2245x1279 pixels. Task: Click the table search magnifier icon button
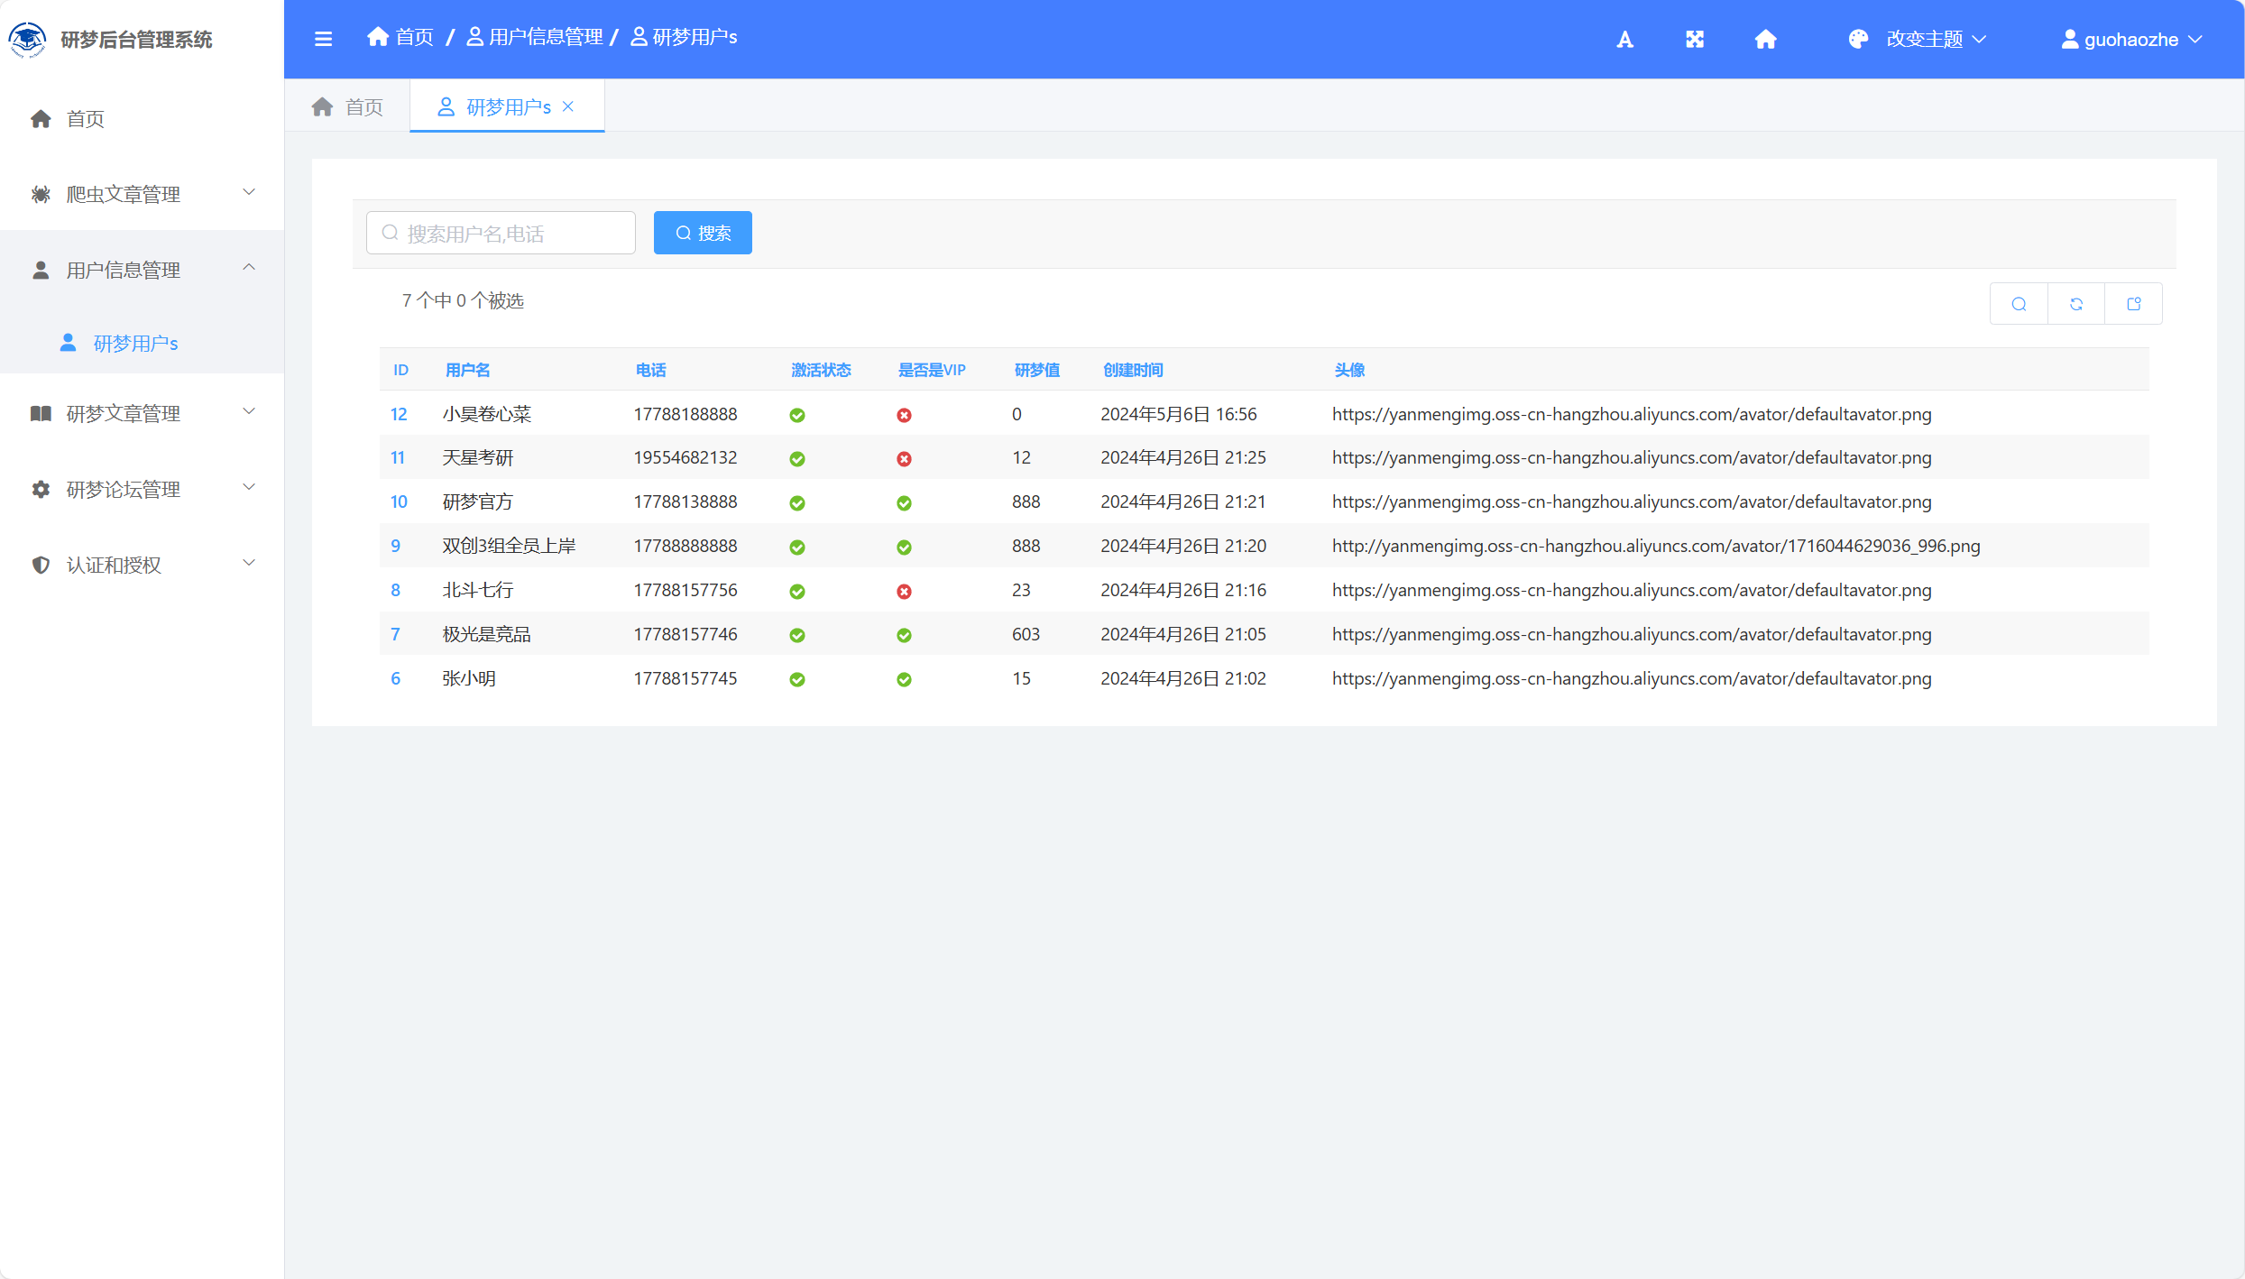point(2019,304)
